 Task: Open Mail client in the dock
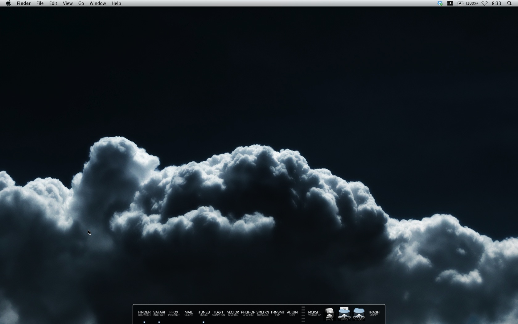pos(189,313)
